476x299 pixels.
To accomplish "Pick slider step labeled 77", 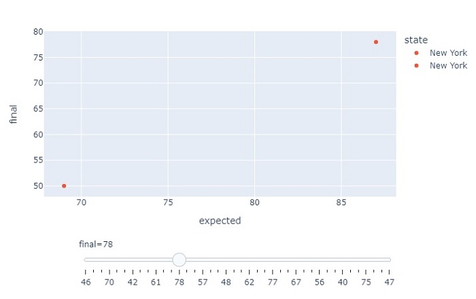I will 273,260.
